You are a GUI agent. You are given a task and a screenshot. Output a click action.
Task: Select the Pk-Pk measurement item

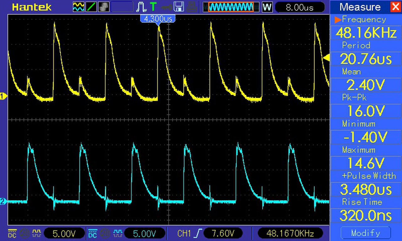[x=354, y=98]
